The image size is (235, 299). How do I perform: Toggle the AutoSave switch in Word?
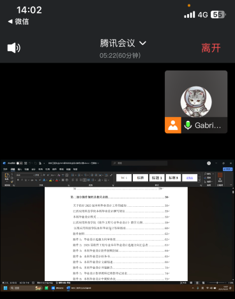click(x=20, y=163)
